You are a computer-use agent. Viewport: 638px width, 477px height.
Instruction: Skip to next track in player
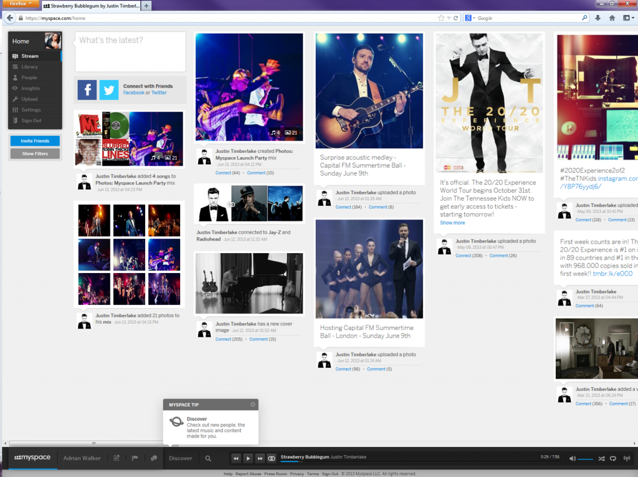pyautogui.click(x=260, y=458)
